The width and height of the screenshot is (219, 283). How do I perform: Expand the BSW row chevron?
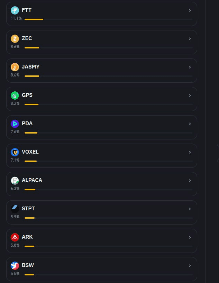pyautogui.click(x=190, y=266)
